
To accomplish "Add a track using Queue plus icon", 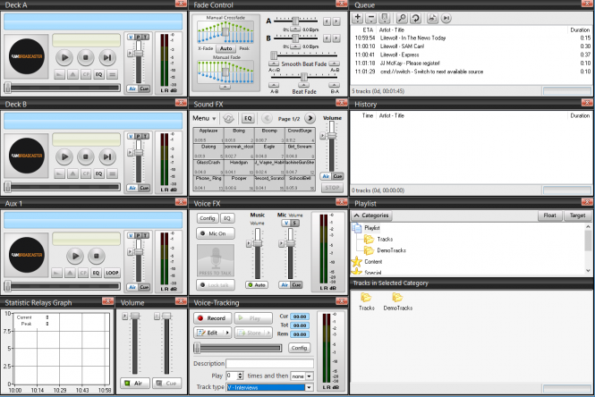I will 358,18.
